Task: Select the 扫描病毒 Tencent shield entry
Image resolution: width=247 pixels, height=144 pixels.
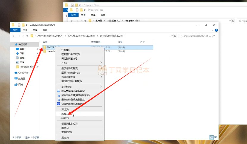Action: [x=73, y=104]
